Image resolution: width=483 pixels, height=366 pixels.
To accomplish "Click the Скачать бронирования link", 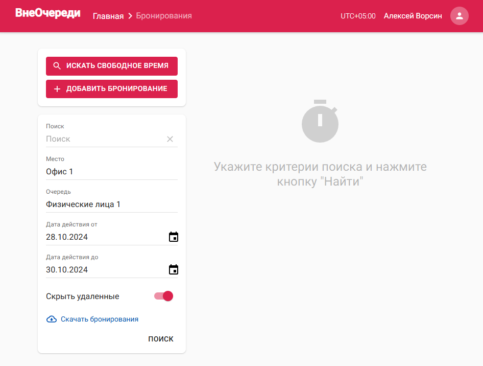I will 100,319.
